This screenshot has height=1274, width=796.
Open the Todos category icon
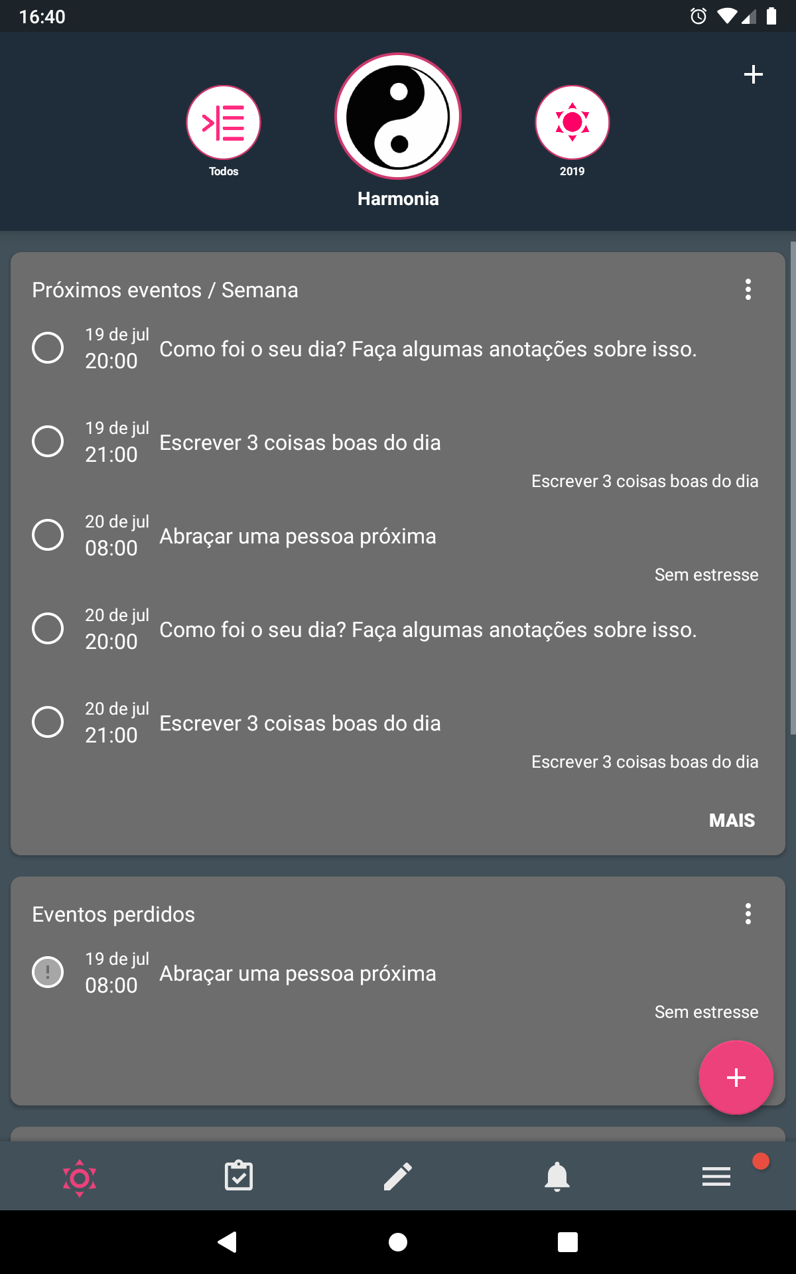(224, 123)
